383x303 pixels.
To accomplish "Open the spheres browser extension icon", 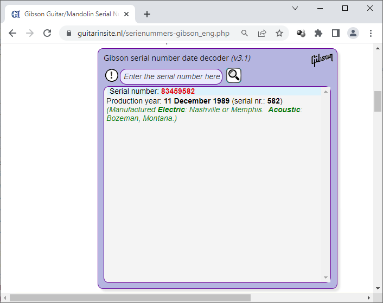I will [x=301, y=33].
